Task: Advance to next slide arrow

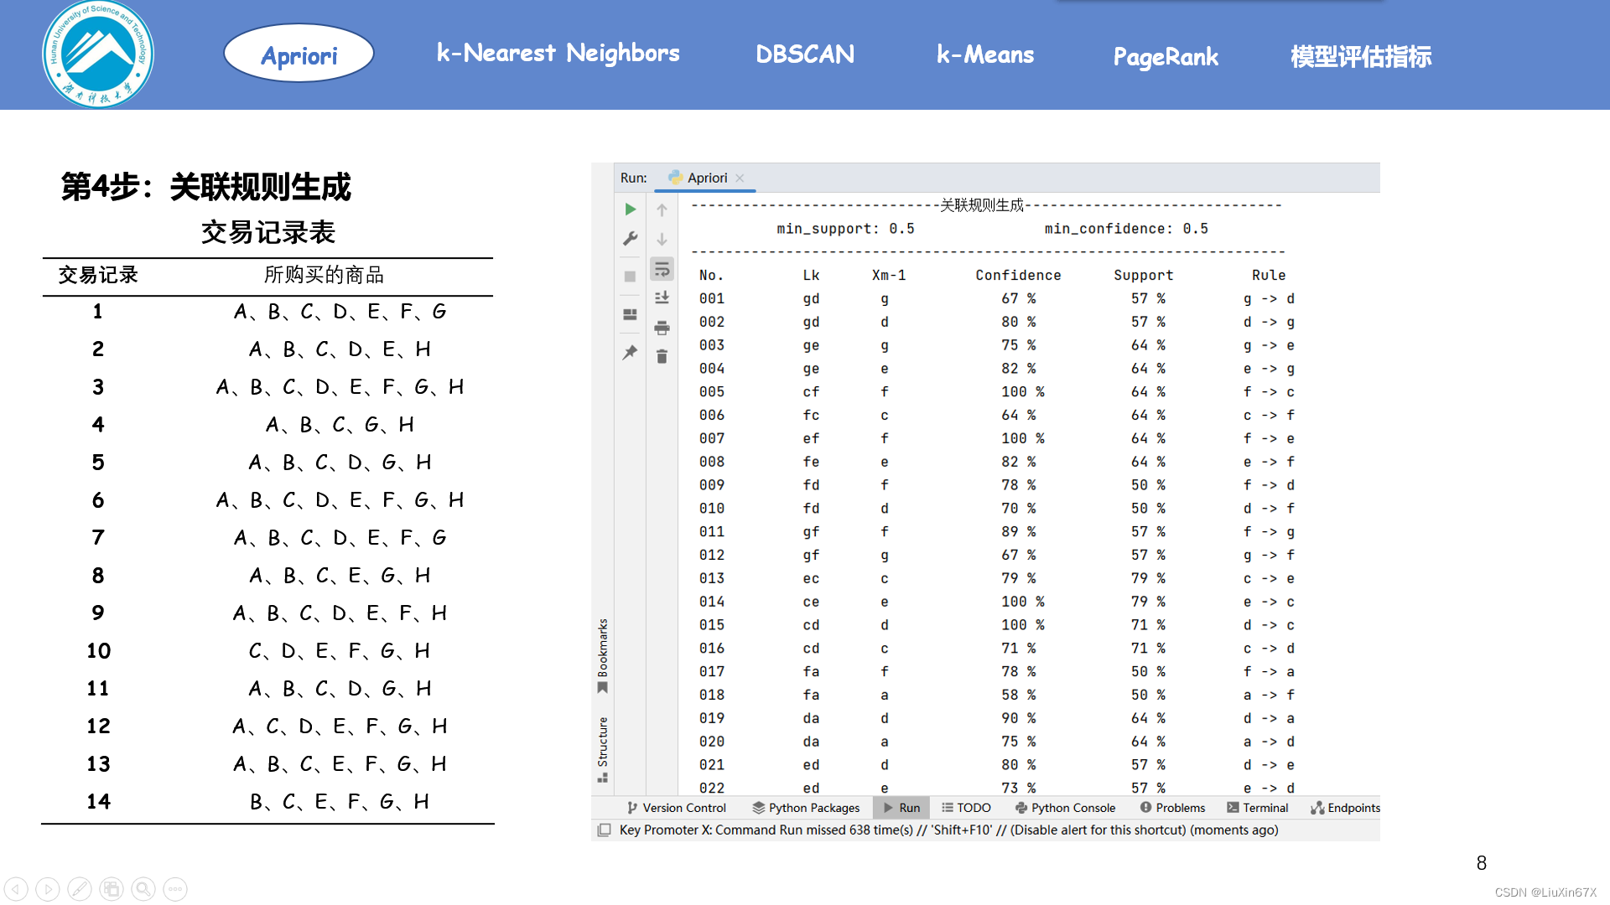Action: point(48,889)
